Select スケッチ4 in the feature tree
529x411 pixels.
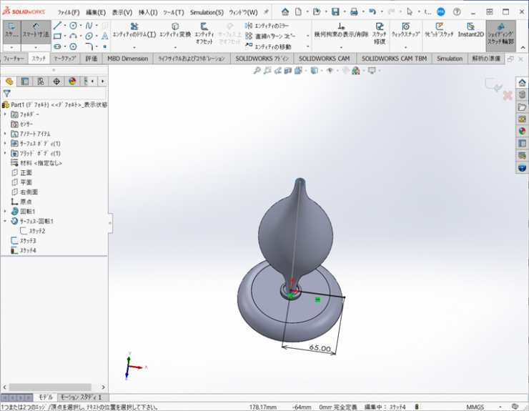pyautogui.click(x=27, y=251)
